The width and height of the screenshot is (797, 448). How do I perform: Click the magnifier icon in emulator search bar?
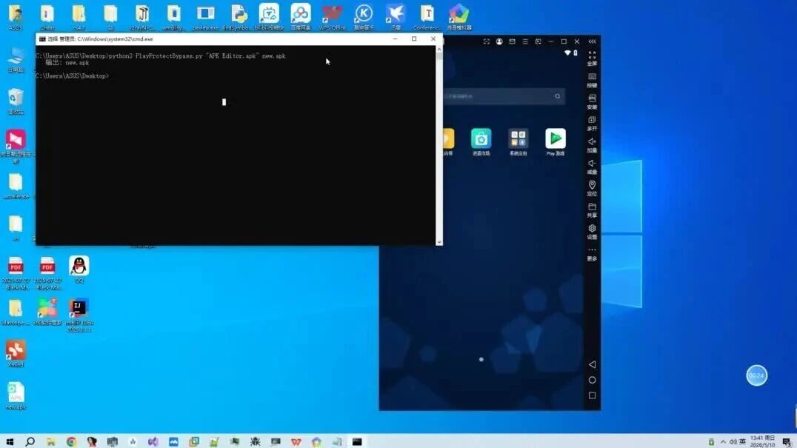click(558, 96)
